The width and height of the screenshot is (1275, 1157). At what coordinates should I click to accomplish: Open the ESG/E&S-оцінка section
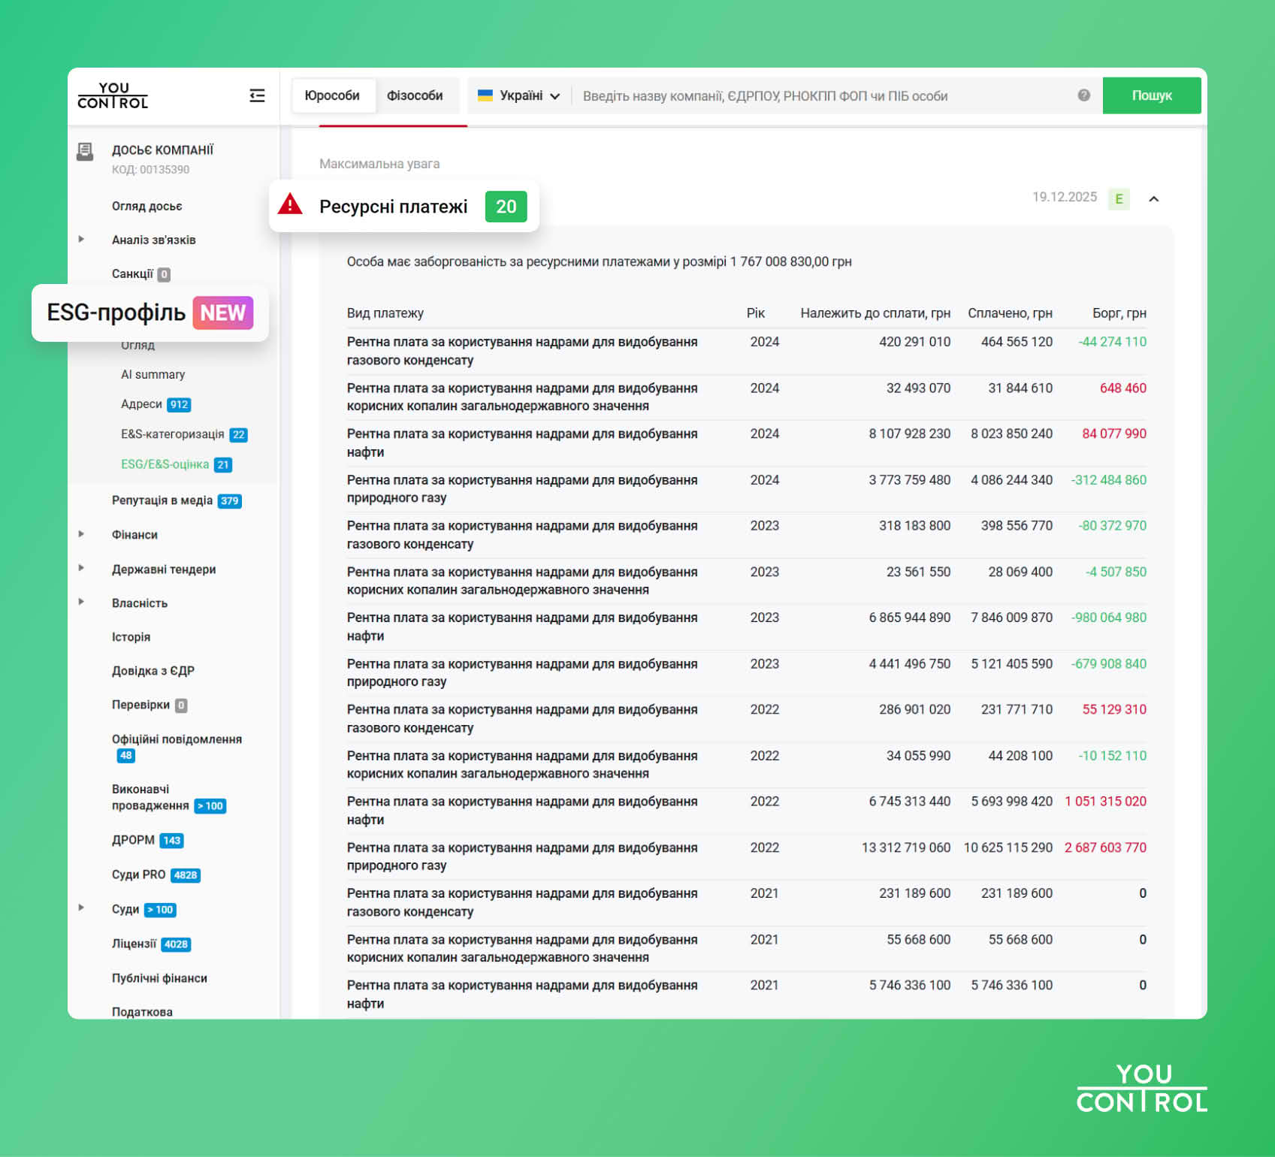pyautogui.click(x=165, y=464)
